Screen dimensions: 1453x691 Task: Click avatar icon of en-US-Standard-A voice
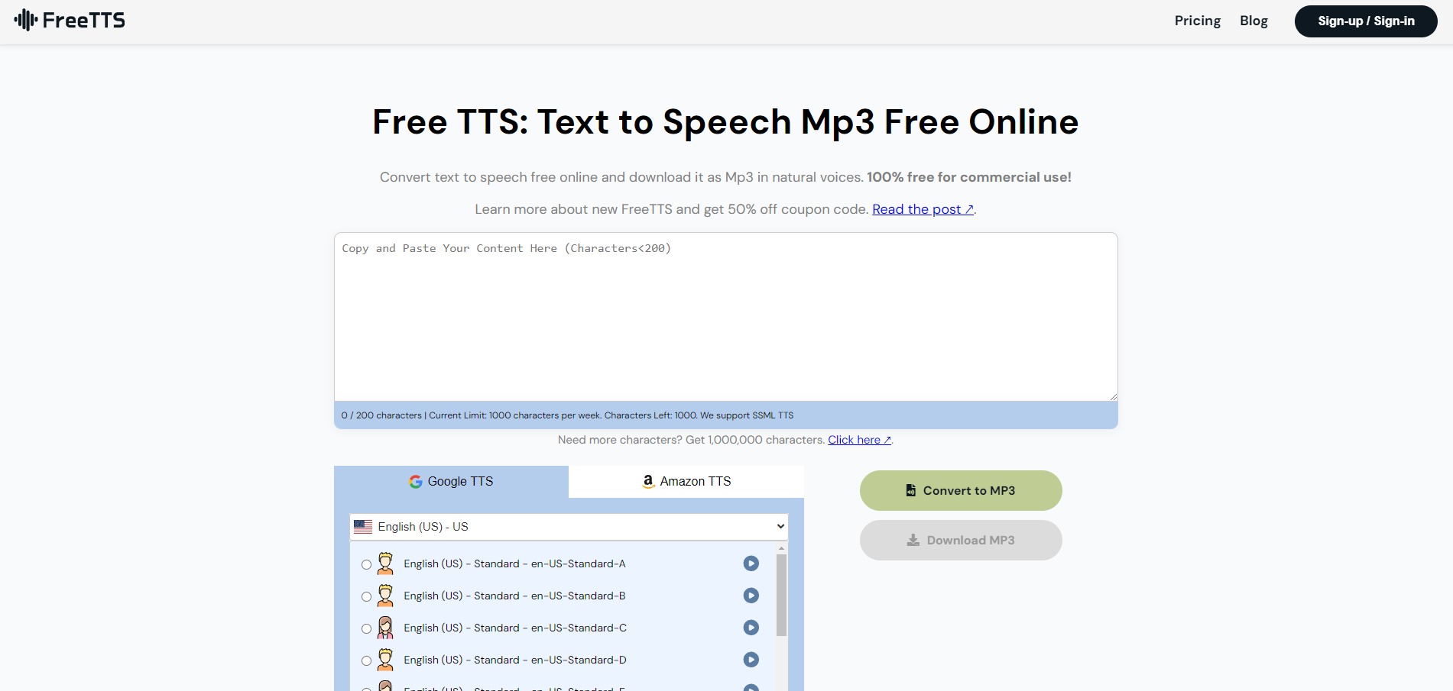385,563
